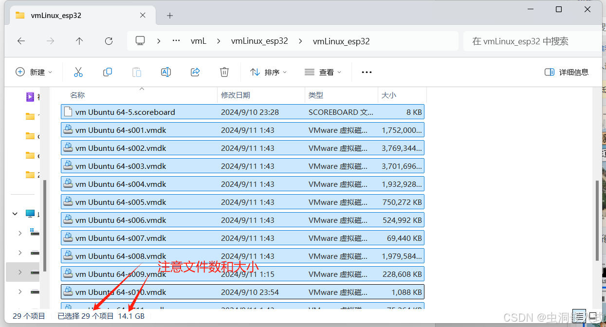606x327 pixels.
Task: Click the Delete trash can icon
Action: (x=224, y=72)
